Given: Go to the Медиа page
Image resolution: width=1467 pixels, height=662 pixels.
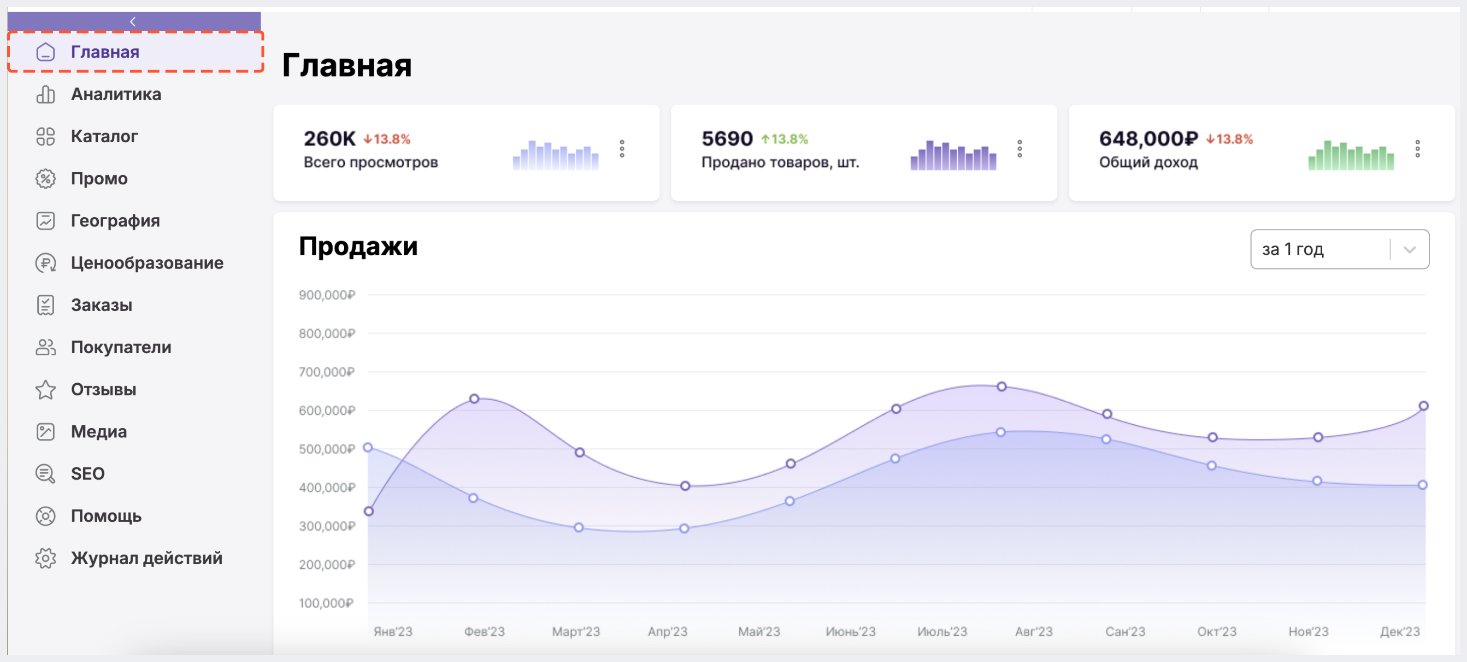Looking at the screenshot, I should [98, 432].
